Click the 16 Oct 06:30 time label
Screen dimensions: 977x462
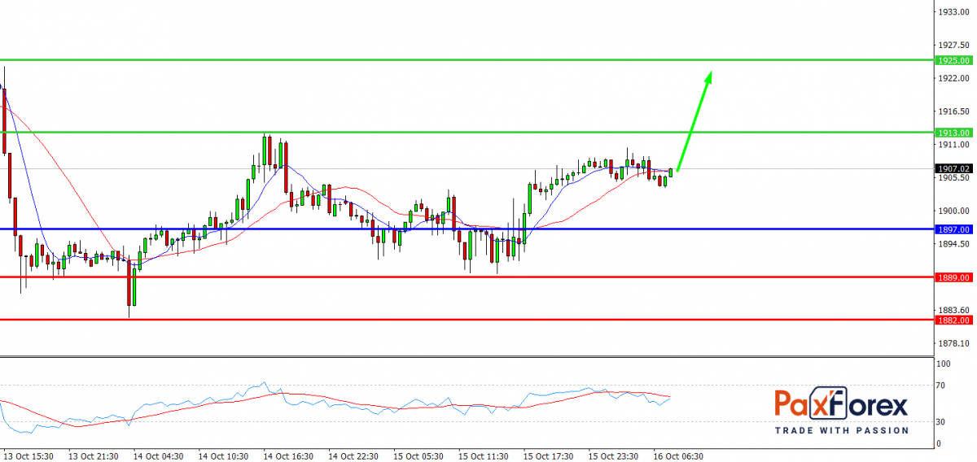point(679,456)
